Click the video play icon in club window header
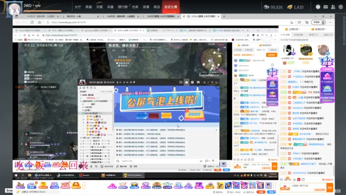The height and width of the screenshot is (195, 346). pyautogui.click(x=181, y=82)
